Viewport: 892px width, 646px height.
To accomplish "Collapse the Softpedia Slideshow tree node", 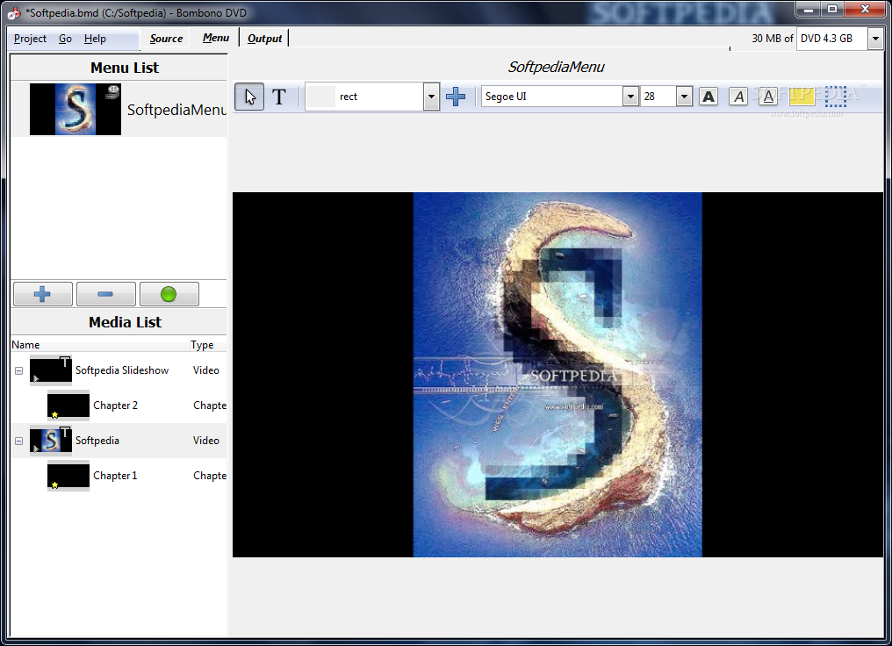I will click(x=18, y=370).
